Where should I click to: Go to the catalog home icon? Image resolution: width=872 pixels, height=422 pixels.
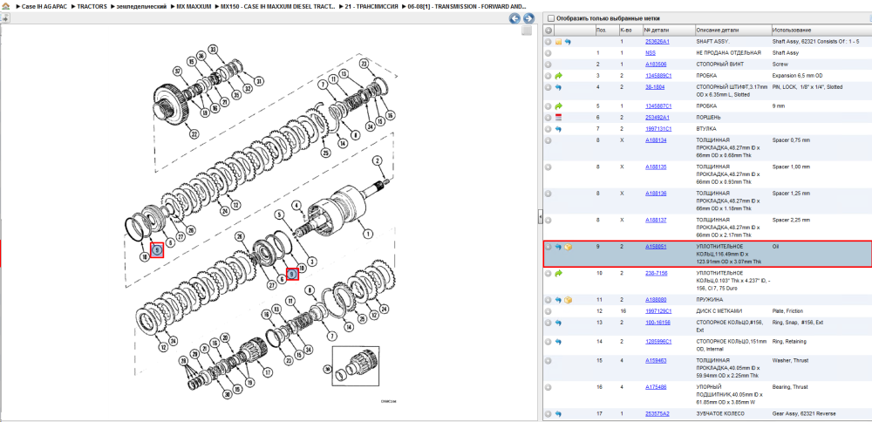(5, 6)
